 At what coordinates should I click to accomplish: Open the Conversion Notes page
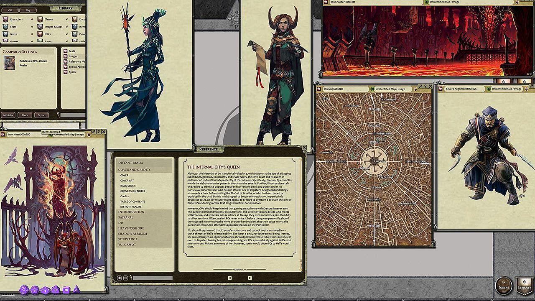pyautogui.click(x=133, y=191)
